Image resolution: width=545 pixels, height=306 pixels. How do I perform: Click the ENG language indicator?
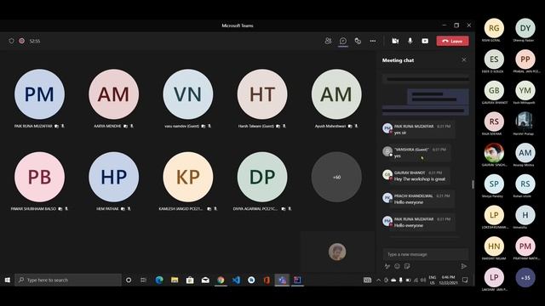point(433,280)
